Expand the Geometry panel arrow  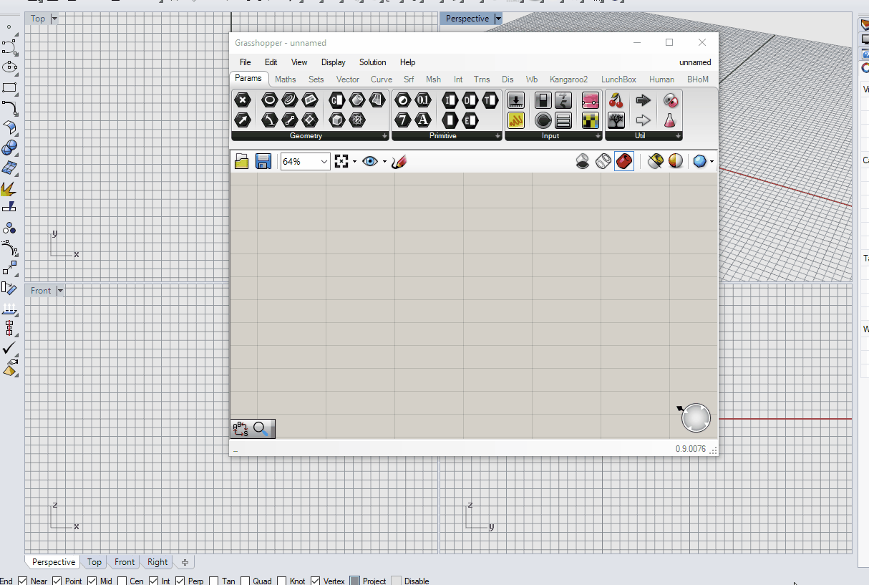pos(385,135)
